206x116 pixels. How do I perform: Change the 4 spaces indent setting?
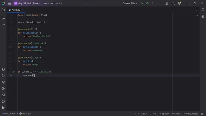pyautogui.click(x=164, y=114)
